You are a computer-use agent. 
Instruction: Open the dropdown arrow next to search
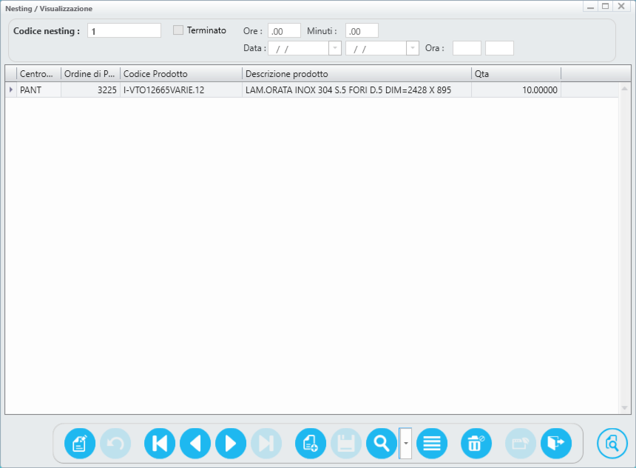[405, 444]
